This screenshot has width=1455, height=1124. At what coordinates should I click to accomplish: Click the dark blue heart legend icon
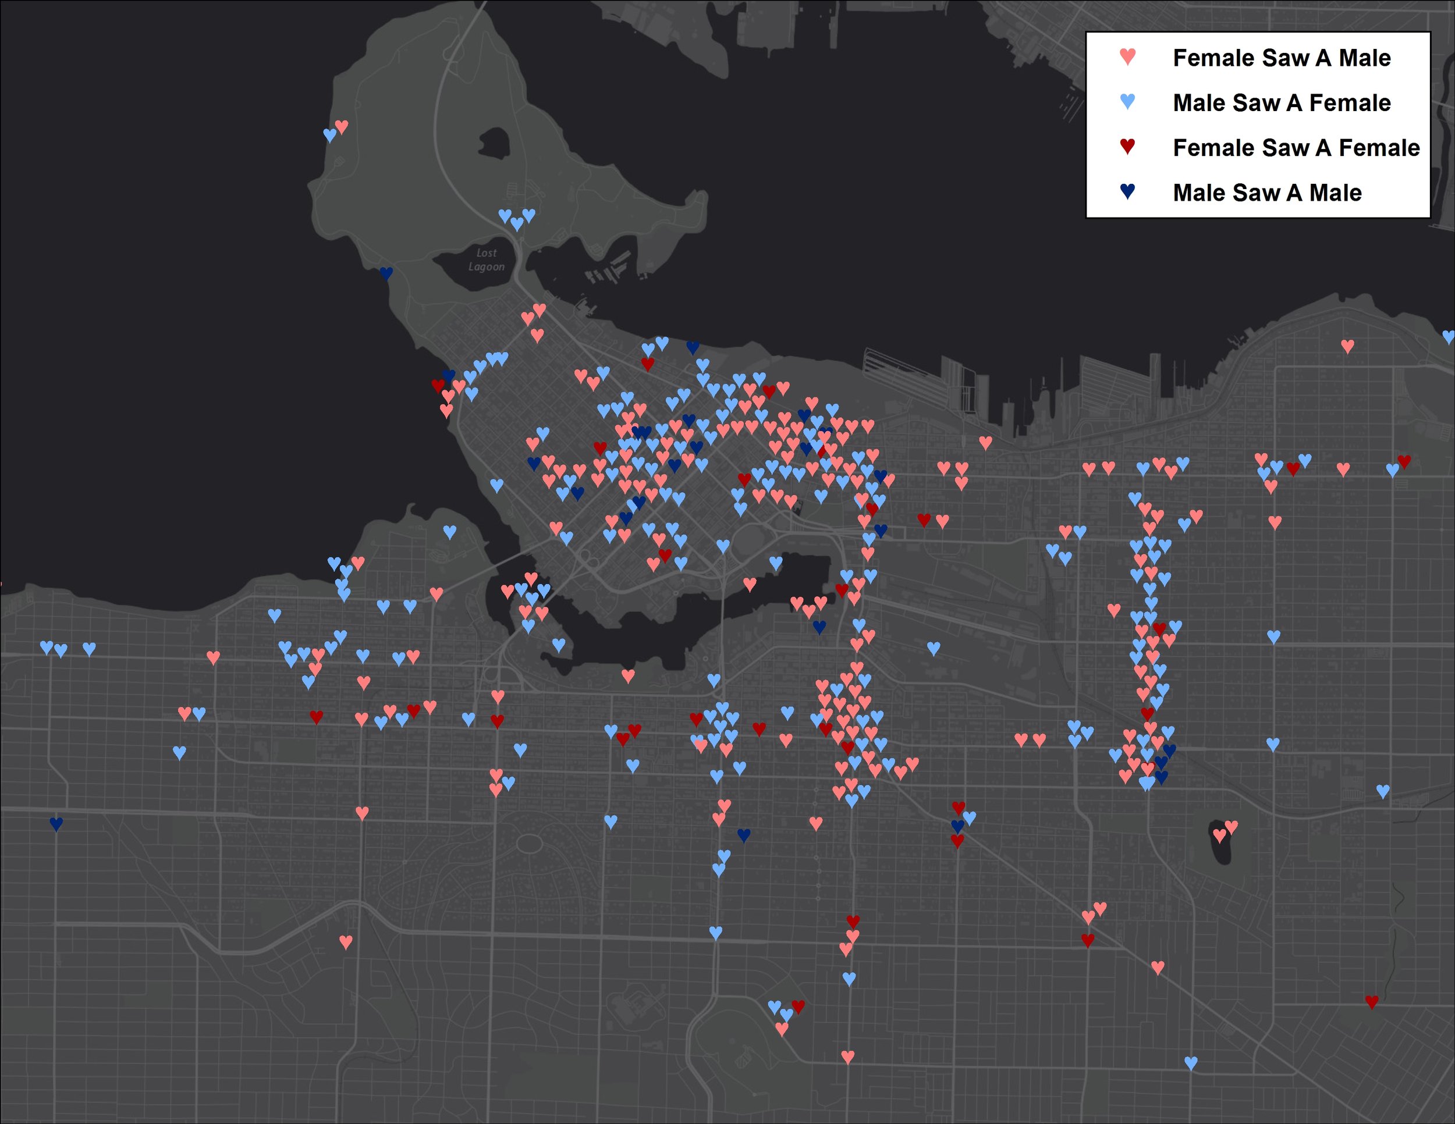tap(1127, 191)
